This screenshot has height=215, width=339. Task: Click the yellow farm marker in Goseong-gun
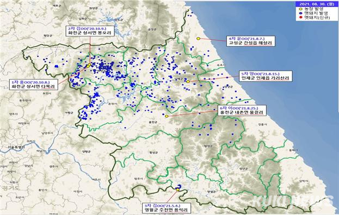198,39
